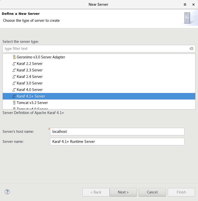Click the Karaf 2.2 Server icon
Image resolution: width=198 pixels, height=201 pixels.
[x=14, y=64]
